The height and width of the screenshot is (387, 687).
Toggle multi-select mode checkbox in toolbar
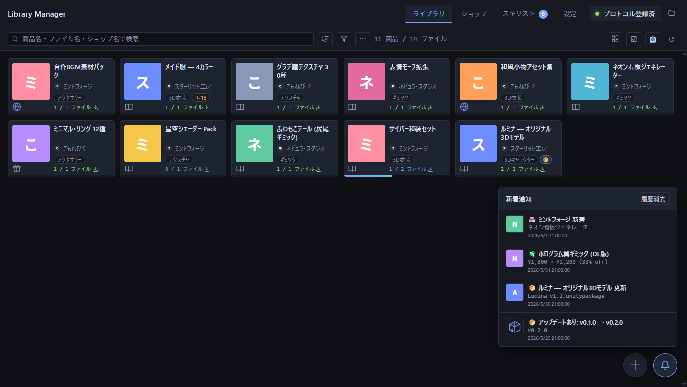[634, 39]
